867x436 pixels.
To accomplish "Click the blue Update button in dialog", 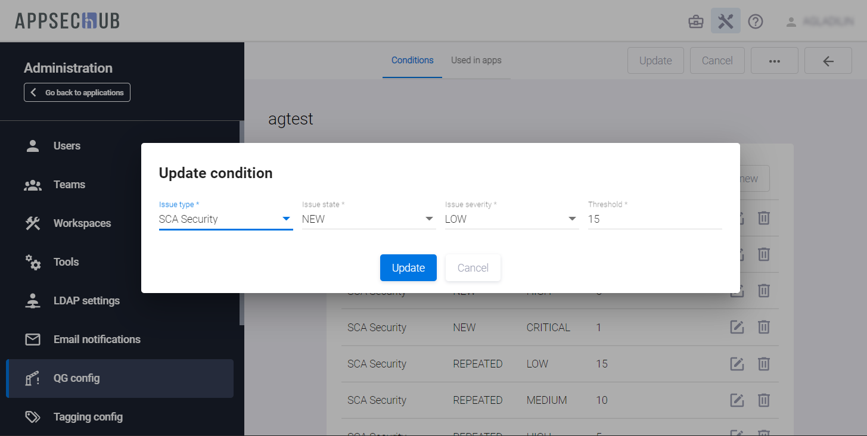I will (408, 268).
